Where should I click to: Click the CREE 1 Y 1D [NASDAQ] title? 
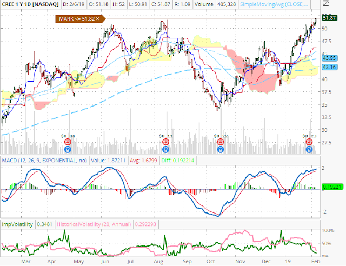(x=30, y=4)
